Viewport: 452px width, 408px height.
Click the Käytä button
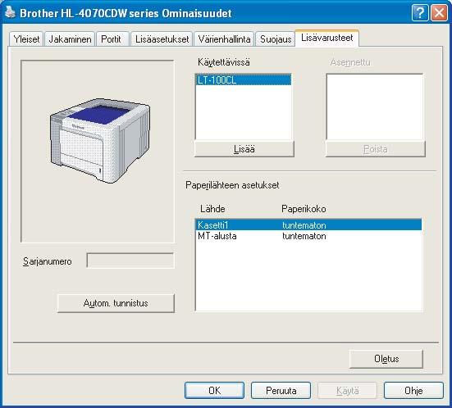(x=347, y=391)
